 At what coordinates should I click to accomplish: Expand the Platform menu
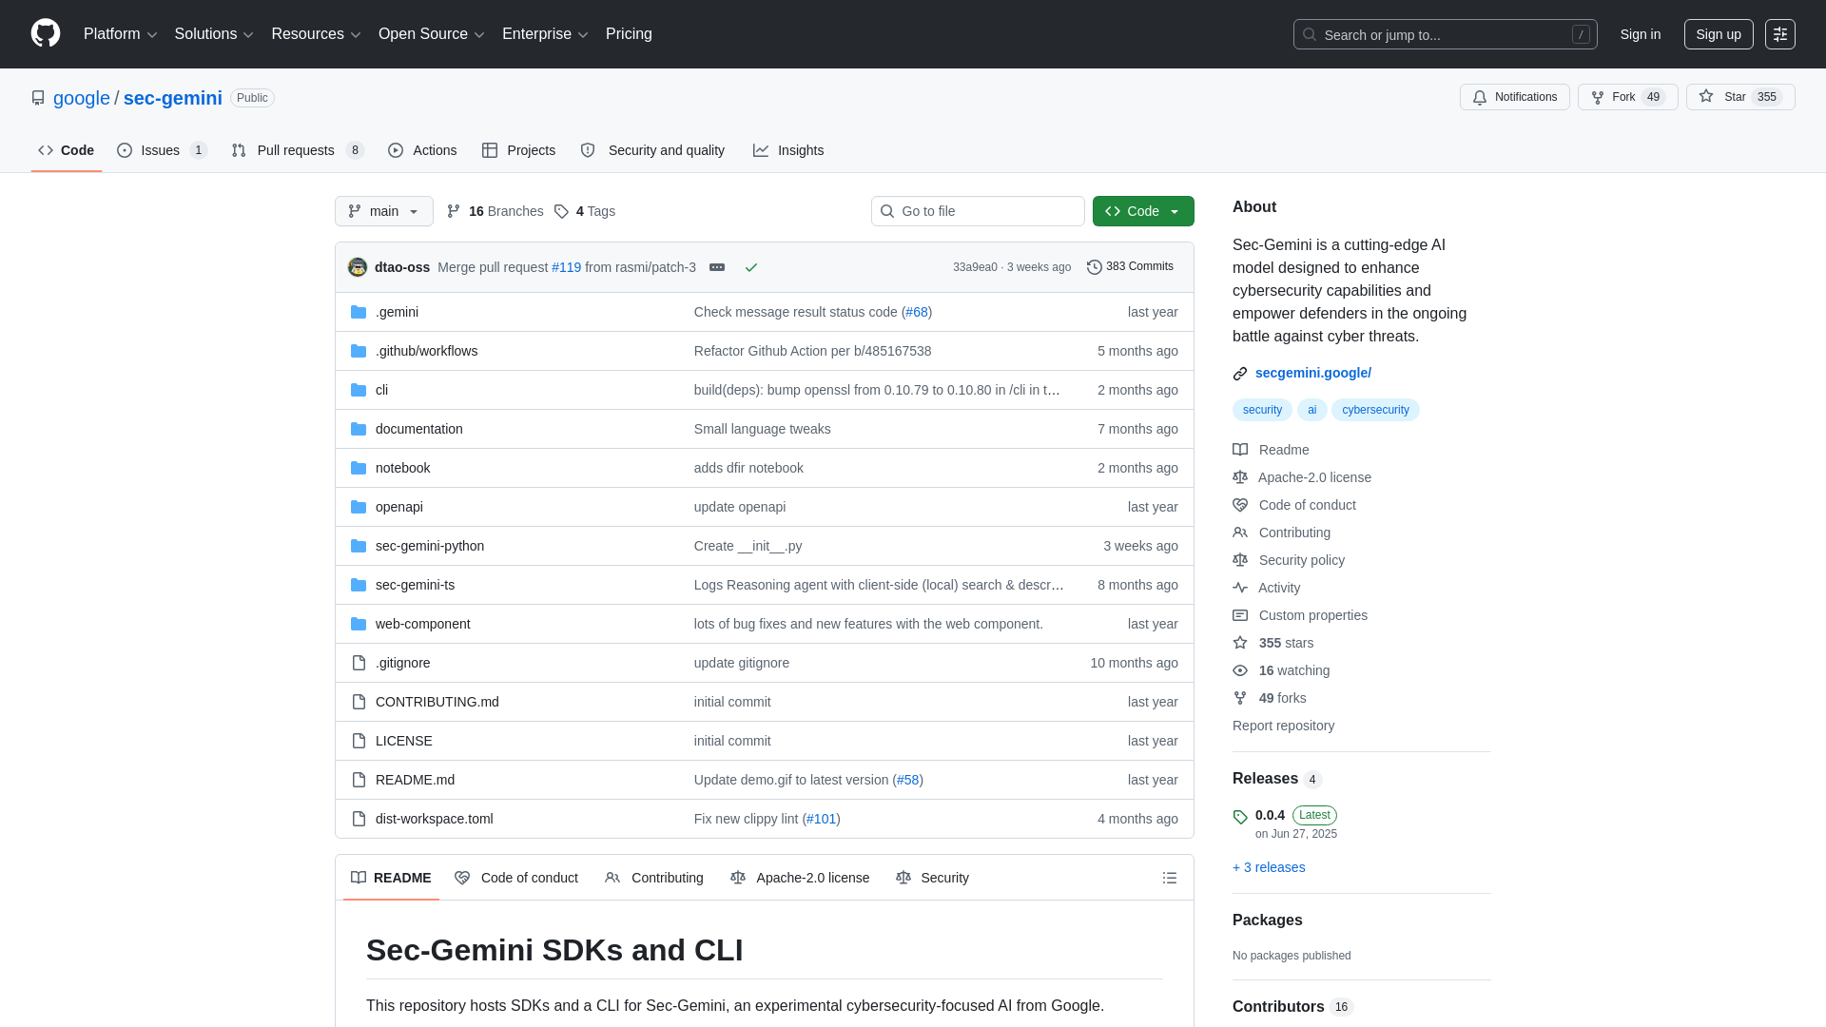pos(120,33)
